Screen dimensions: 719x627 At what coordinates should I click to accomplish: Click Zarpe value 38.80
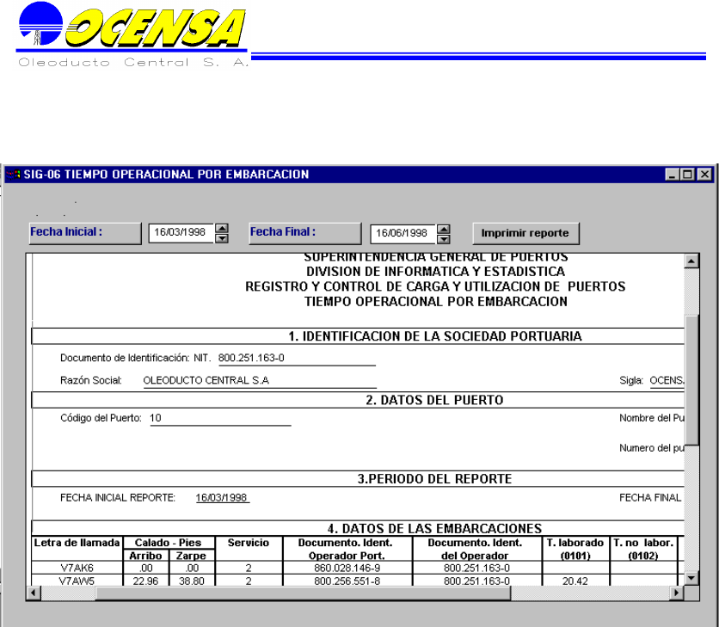tap(192, 581)
